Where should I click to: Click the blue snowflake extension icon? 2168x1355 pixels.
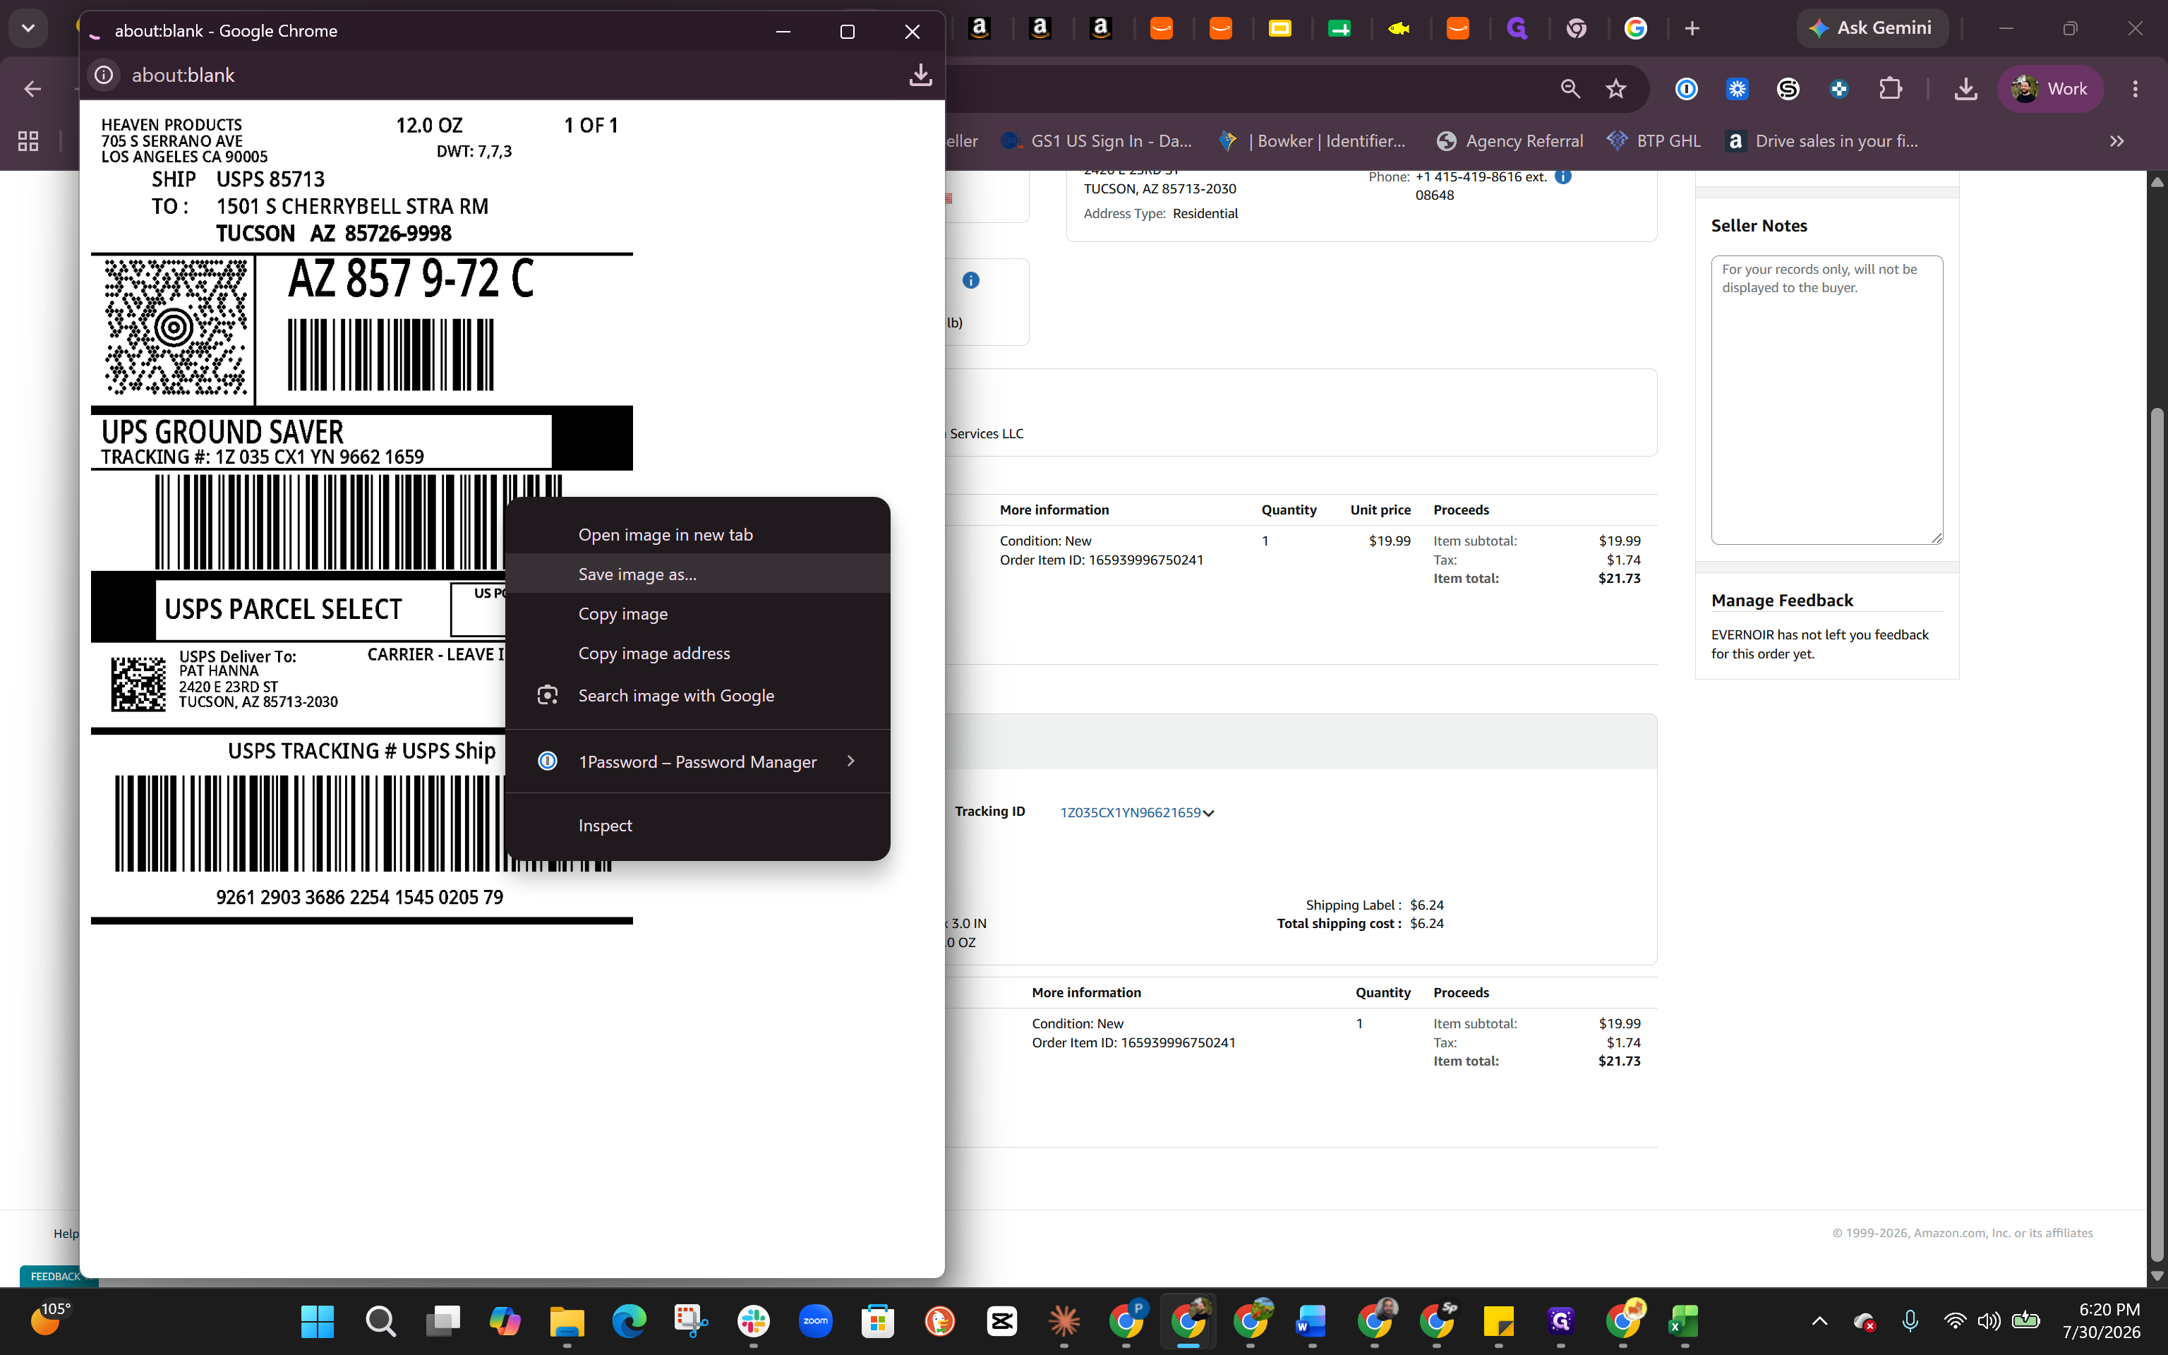click(x=1737, y=89)
